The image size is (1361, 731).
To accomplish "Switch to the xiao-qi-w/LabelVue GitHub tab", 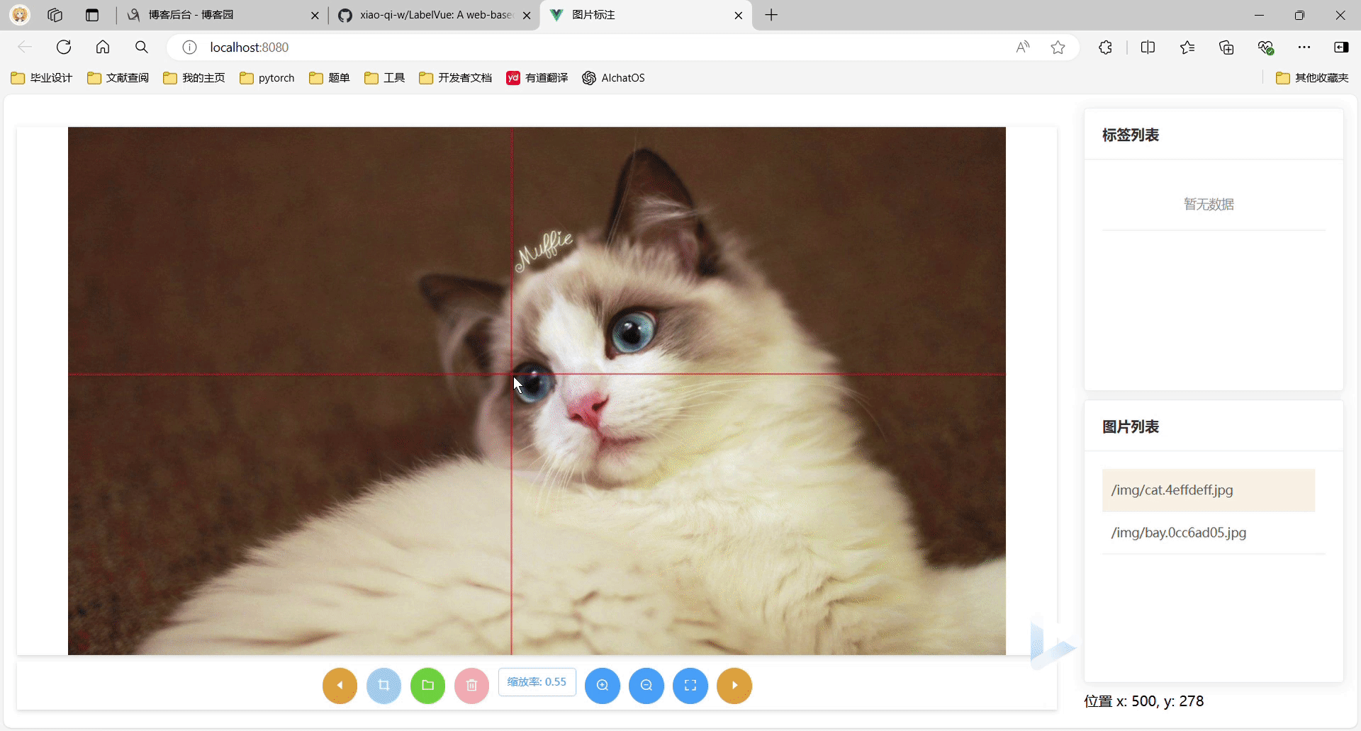I will (x=434, y=15).
